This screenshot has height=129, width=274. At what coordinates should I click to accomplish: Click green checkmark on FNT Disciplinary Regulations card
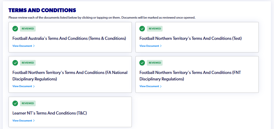pyautogui.click(x=142, y=63)
